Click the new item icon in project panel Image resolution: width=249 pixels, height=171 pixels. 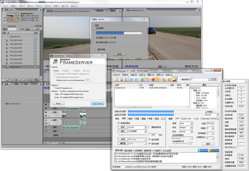click(24, 80)
